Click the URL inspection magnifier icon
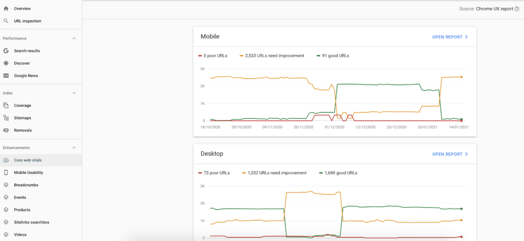 point(6,21)
